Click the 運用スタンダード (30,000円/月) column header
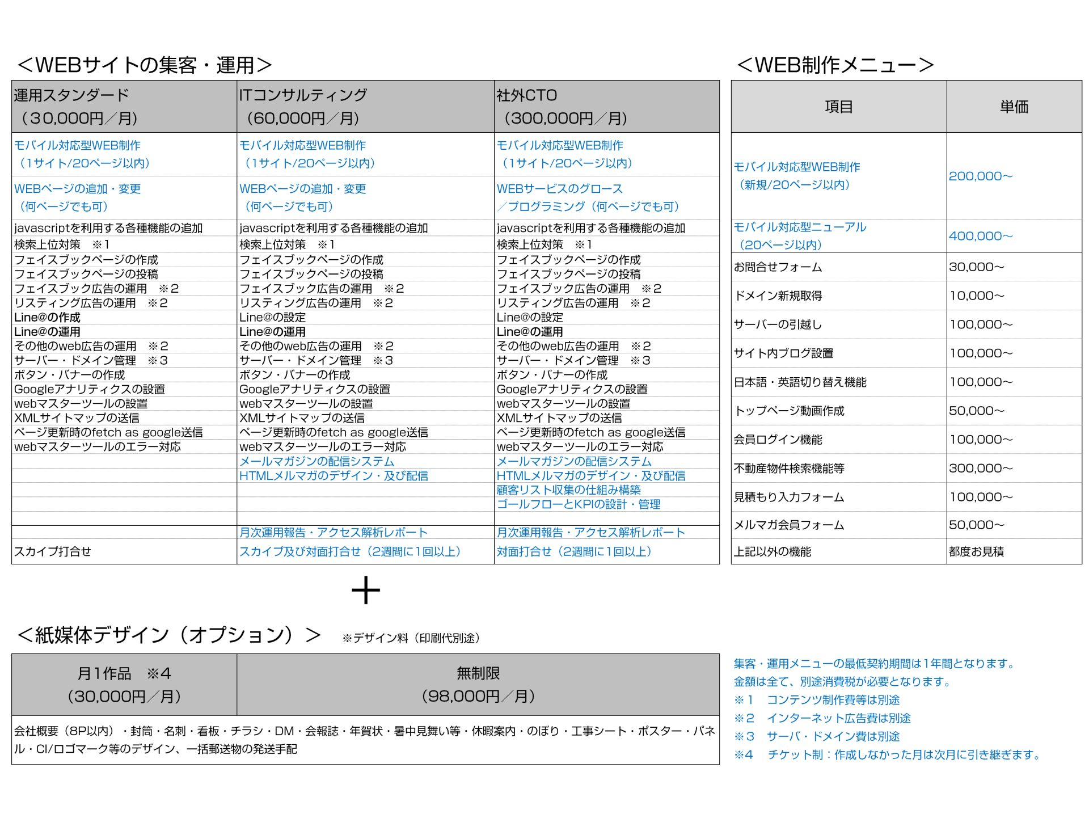The image size is (1089, 814). [124, 107]
